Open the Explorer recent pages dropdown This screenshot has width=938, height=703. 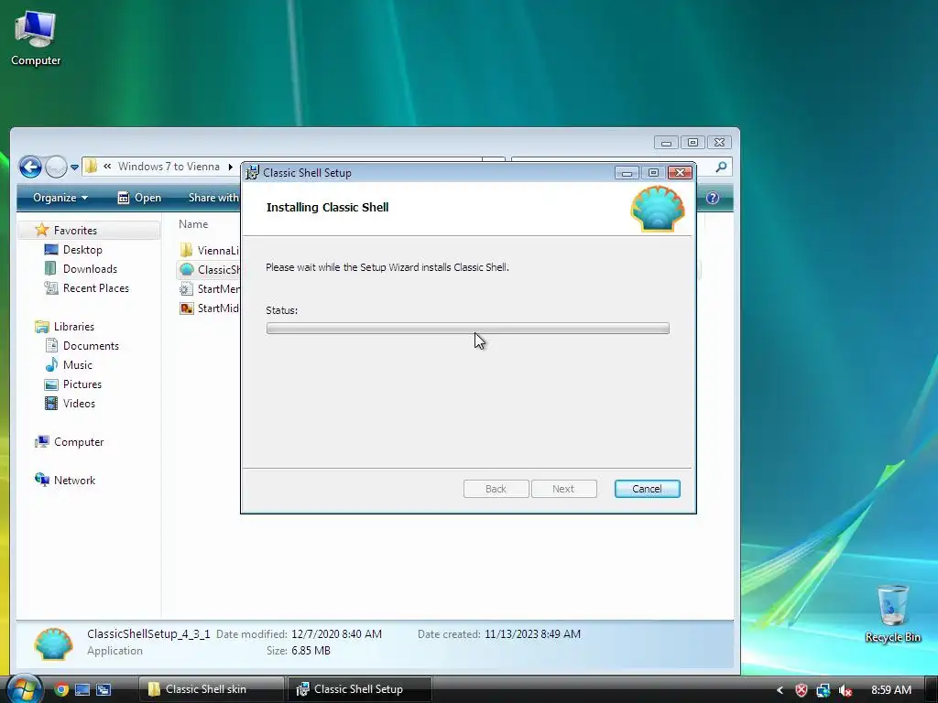[74, 168]
